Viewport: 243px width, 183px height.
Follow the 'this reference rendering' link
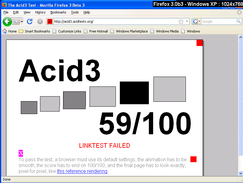[82, 171]
